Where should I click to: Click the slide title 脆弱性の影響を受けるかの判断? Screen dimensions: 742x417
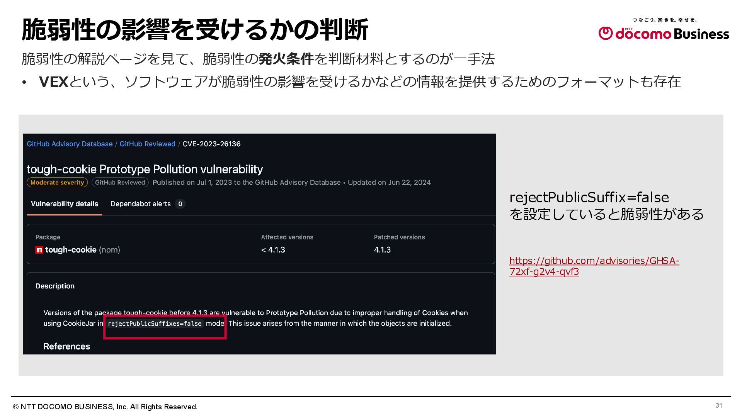pos(195,29)
